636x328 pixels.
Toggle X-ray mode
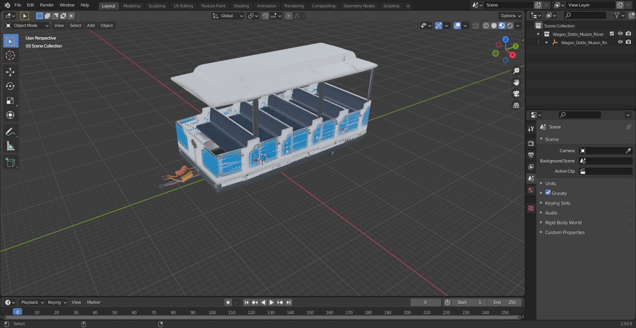[475, 26]
